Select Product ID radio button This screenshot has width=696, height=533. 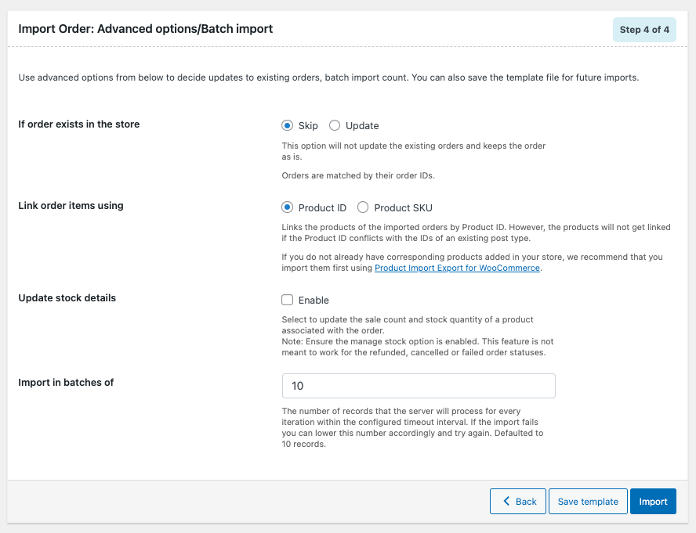click(x=288, y=207)
